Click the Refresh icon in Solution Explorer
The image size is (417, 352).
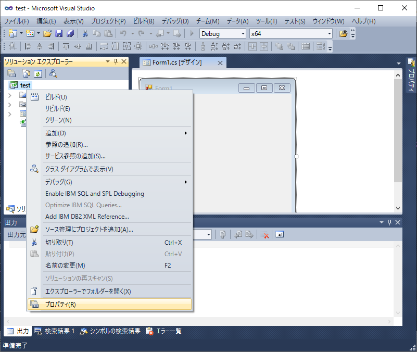[x=38, y=73]
